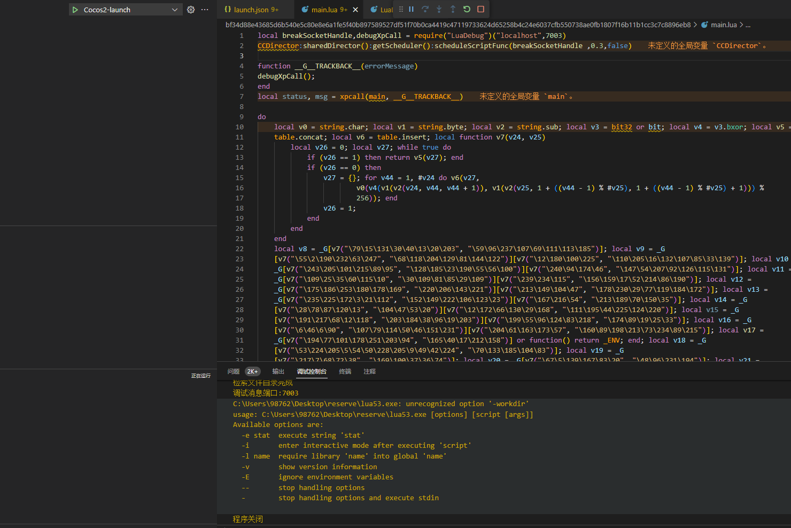The width and height of the screenshot is (791, 528).
Task: Close the main.lua editor tab
Action: point(355,10)
